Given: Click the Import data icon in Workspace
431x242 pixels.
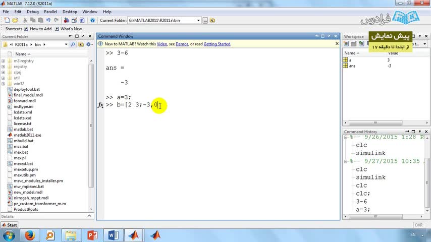Looking at the screenshot, I should [361, 44].
